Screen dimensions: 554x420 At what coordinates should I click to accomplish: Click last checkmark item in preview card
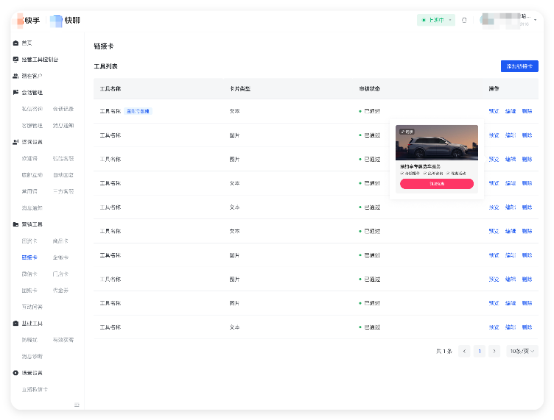(x=455, y=173)
